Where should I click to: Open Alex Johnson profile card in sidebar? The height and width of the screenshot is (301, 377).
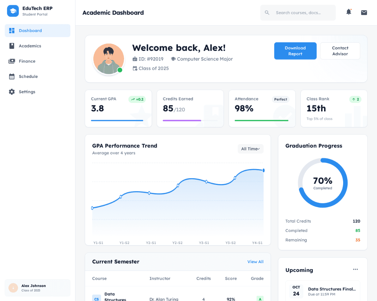pos(38,288)
